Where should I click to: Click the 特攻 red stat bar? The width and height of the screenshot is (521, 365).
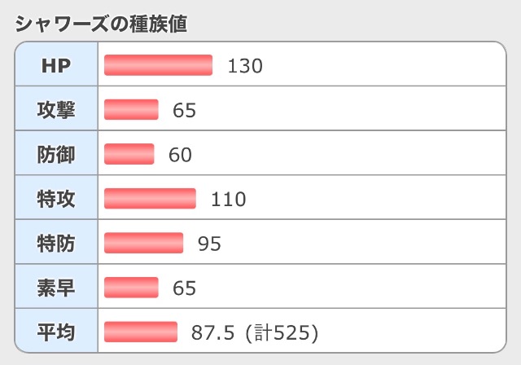coord(150,199)
